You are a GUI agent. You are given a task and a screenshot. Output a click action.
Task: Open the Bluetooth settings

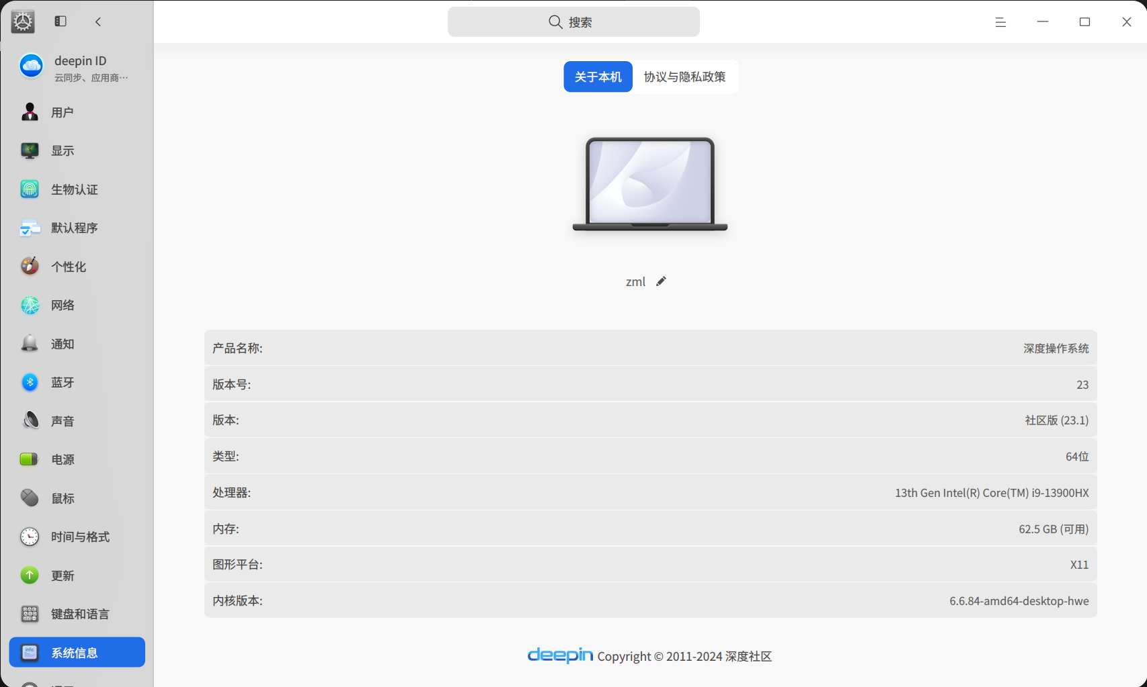(x=63, y=382)
